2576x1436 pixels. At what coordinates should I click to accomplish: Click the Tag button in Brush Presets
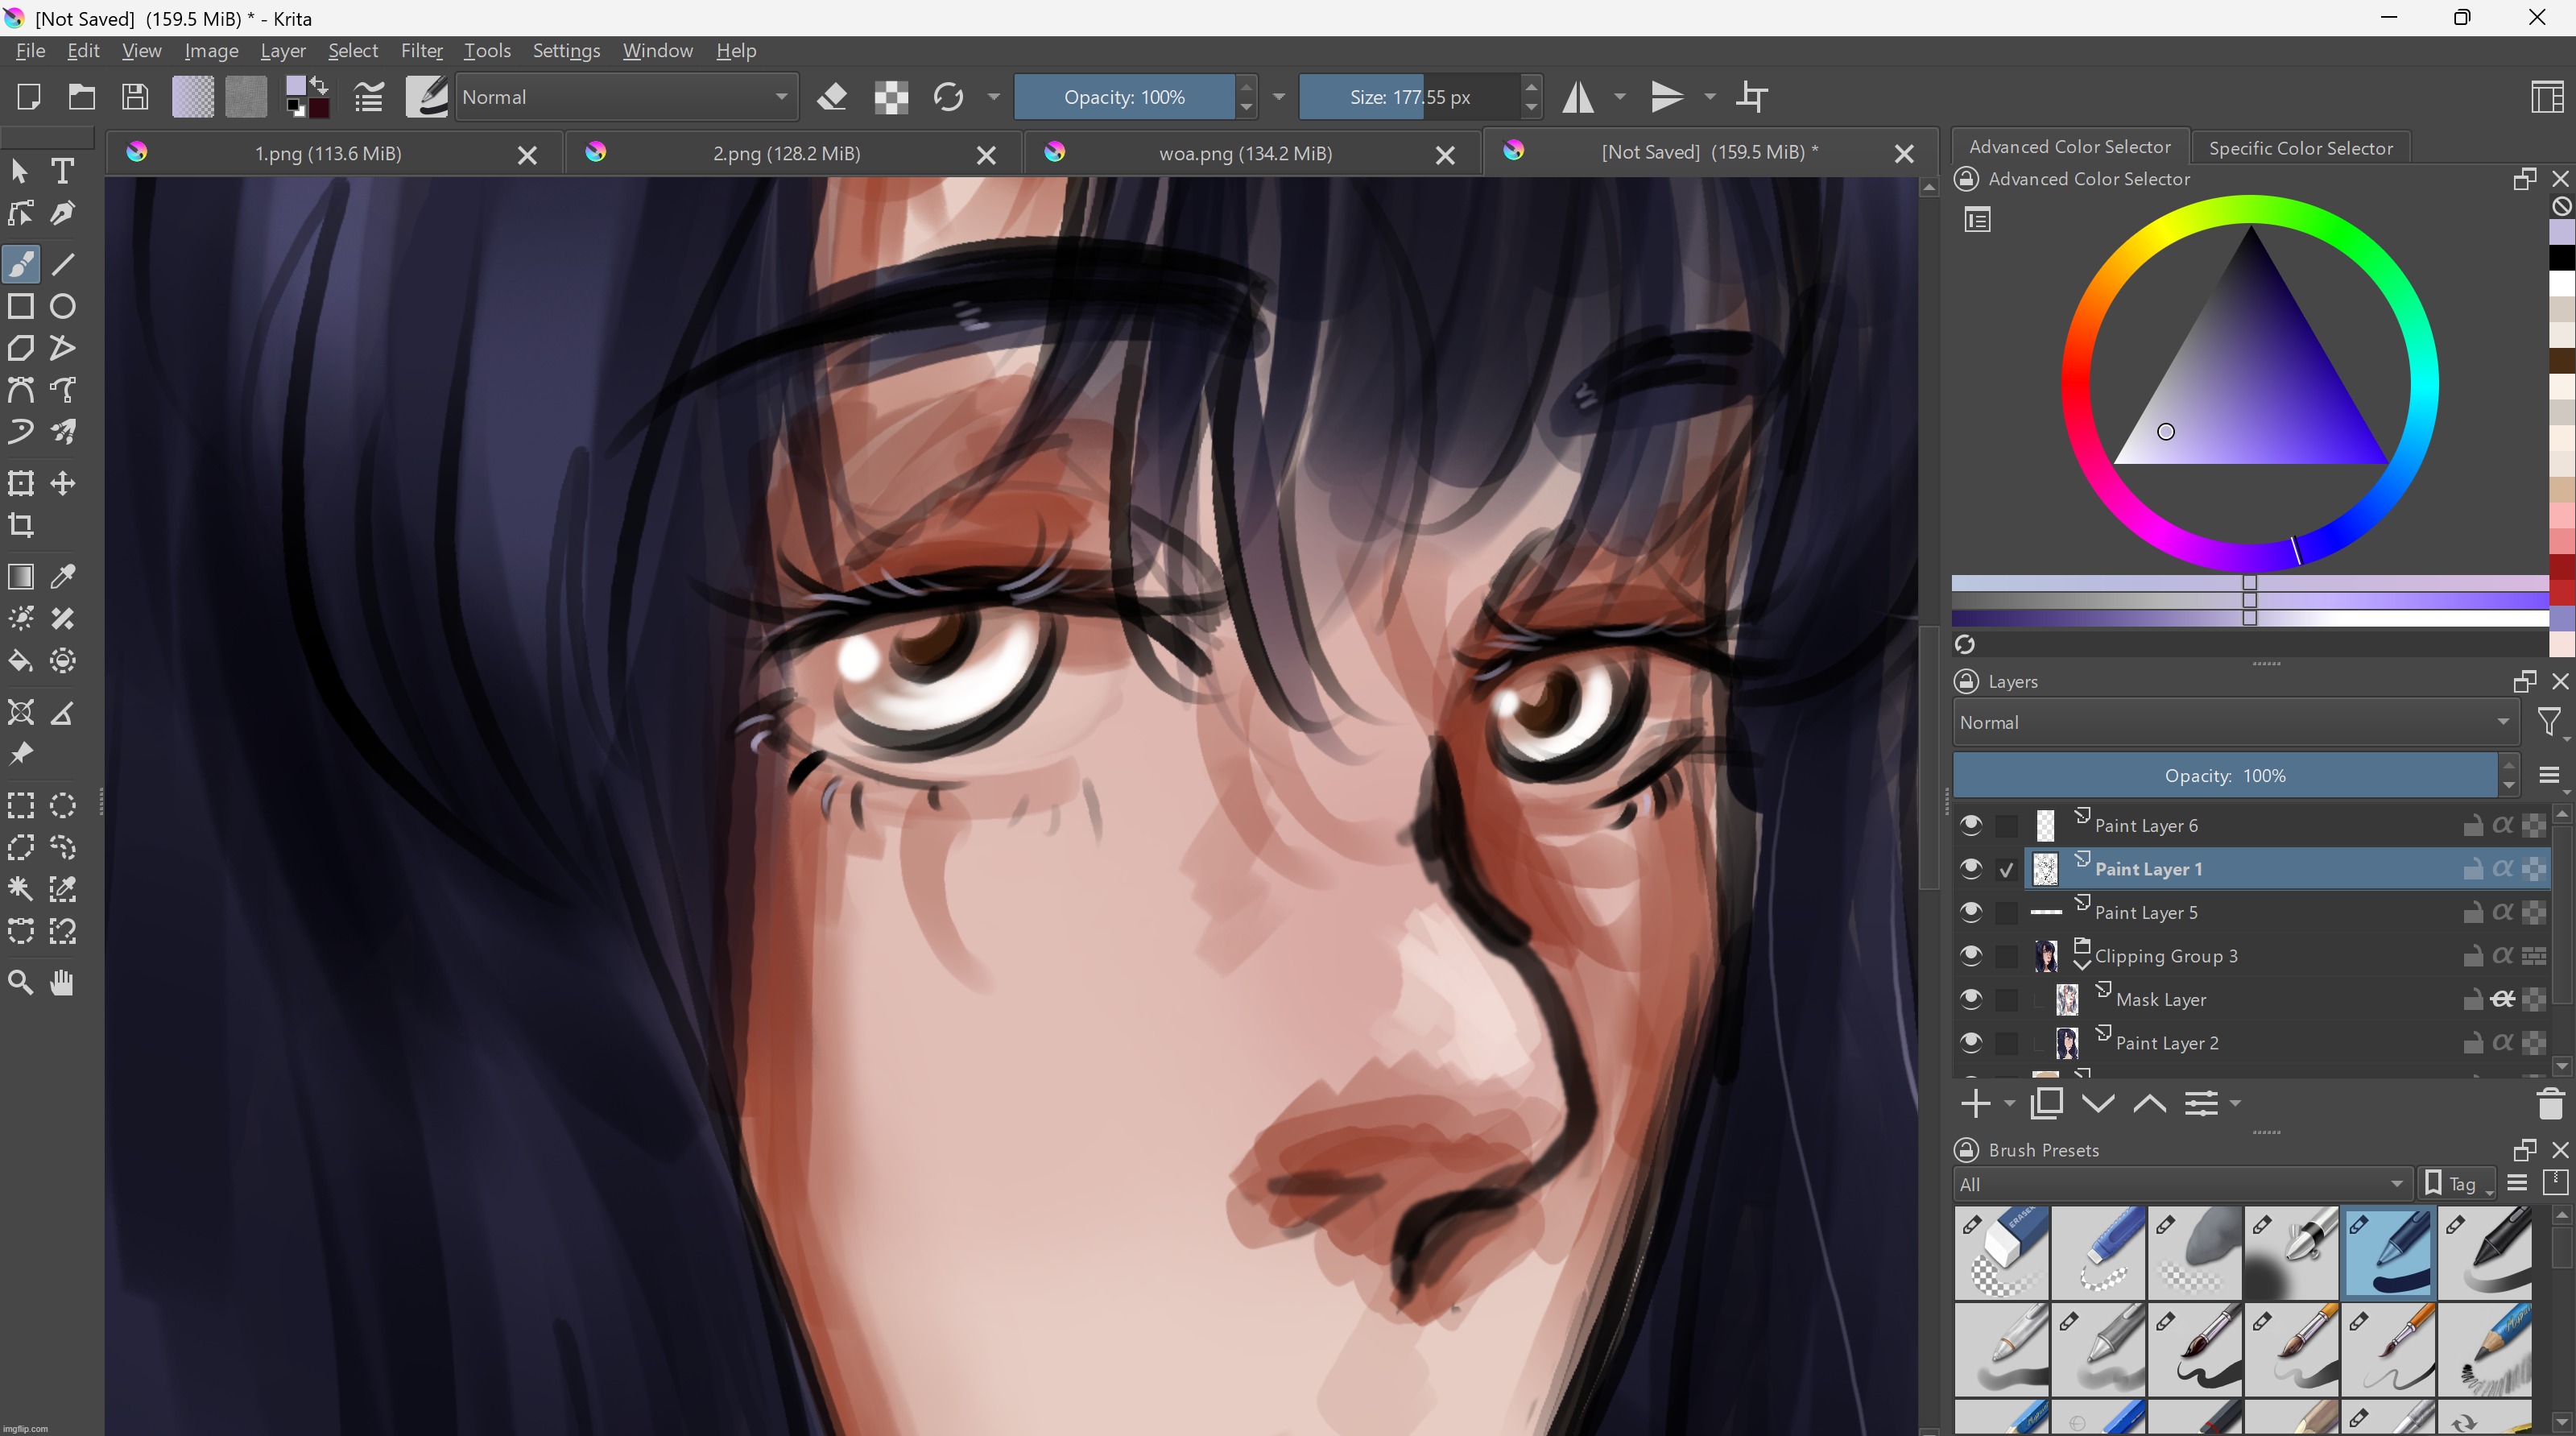pyautogui.click(x=2455, y=1184)
